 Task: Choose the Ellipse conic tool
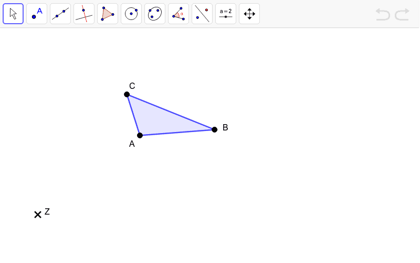155,14
